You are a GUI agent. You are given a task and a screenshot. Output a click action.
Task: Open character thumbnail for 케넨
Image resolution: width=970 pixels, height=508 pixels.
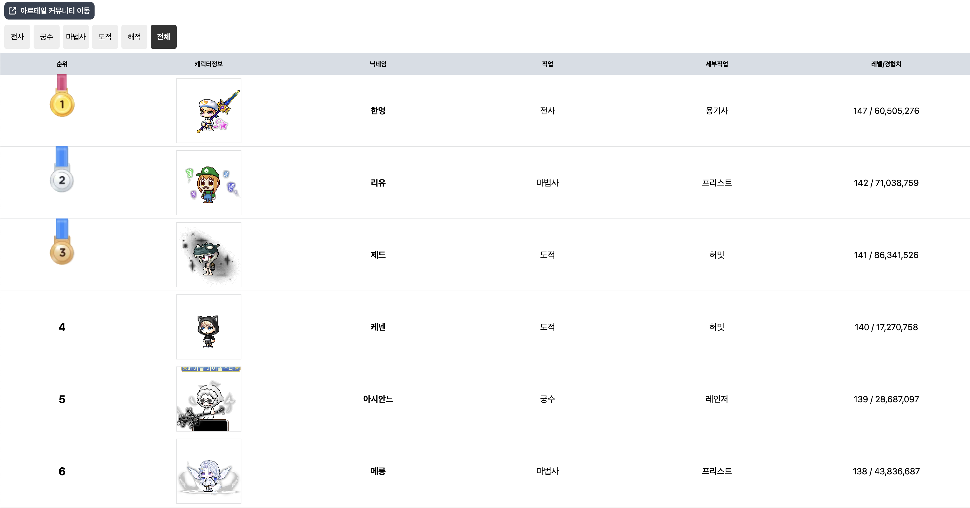[209, 327]
